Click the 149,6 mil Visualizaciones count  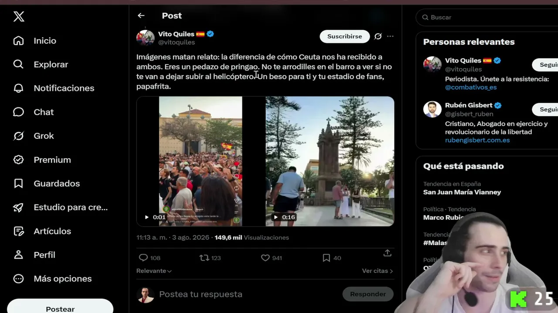pyautogui.click(x=252, y=238)
